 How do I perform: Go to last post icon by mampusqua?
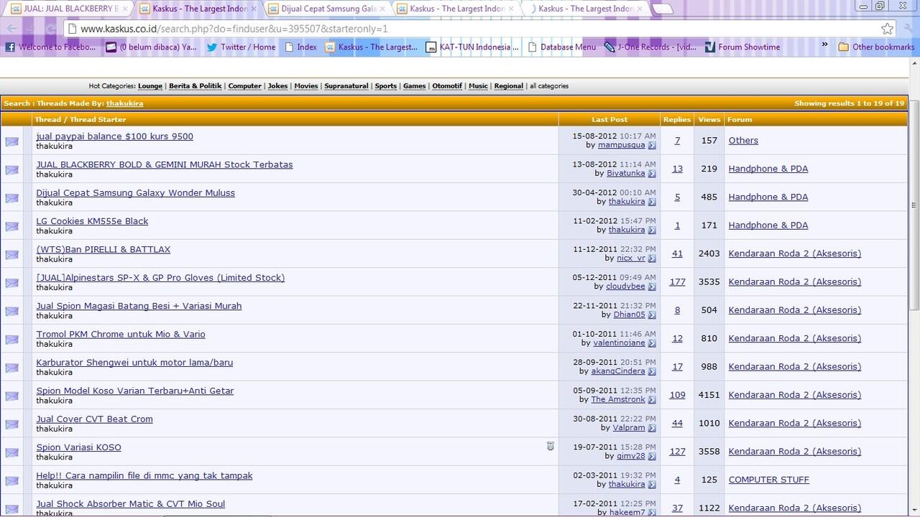coord(652,145)
